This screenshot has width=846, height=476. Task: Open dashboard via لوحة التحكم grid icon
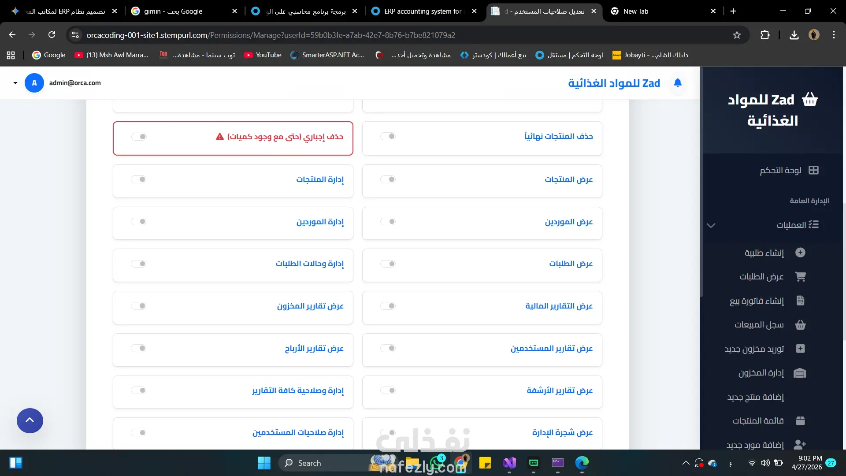tap(813, 170)
